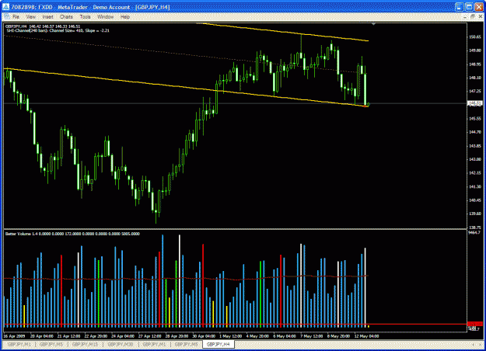This screenshot has height=351, width=486.
Task: Click the 9464.7 volume scale value
Action: tap(474, 232)
